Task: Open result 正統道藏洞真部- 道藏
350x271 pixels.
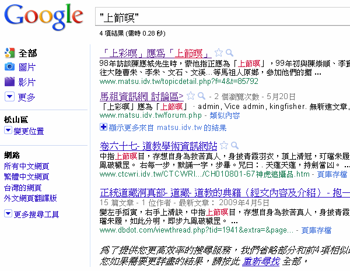Action: pyautogui.click(x=225, y=192)
